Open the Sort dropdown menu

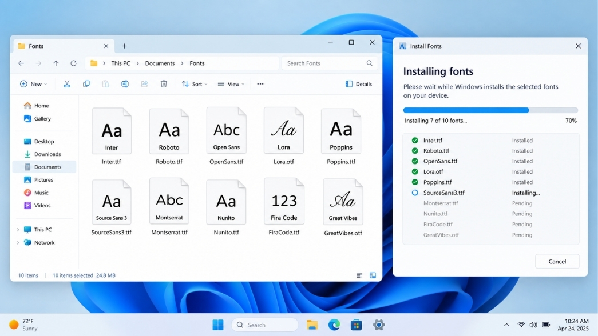tap(195, 84)
